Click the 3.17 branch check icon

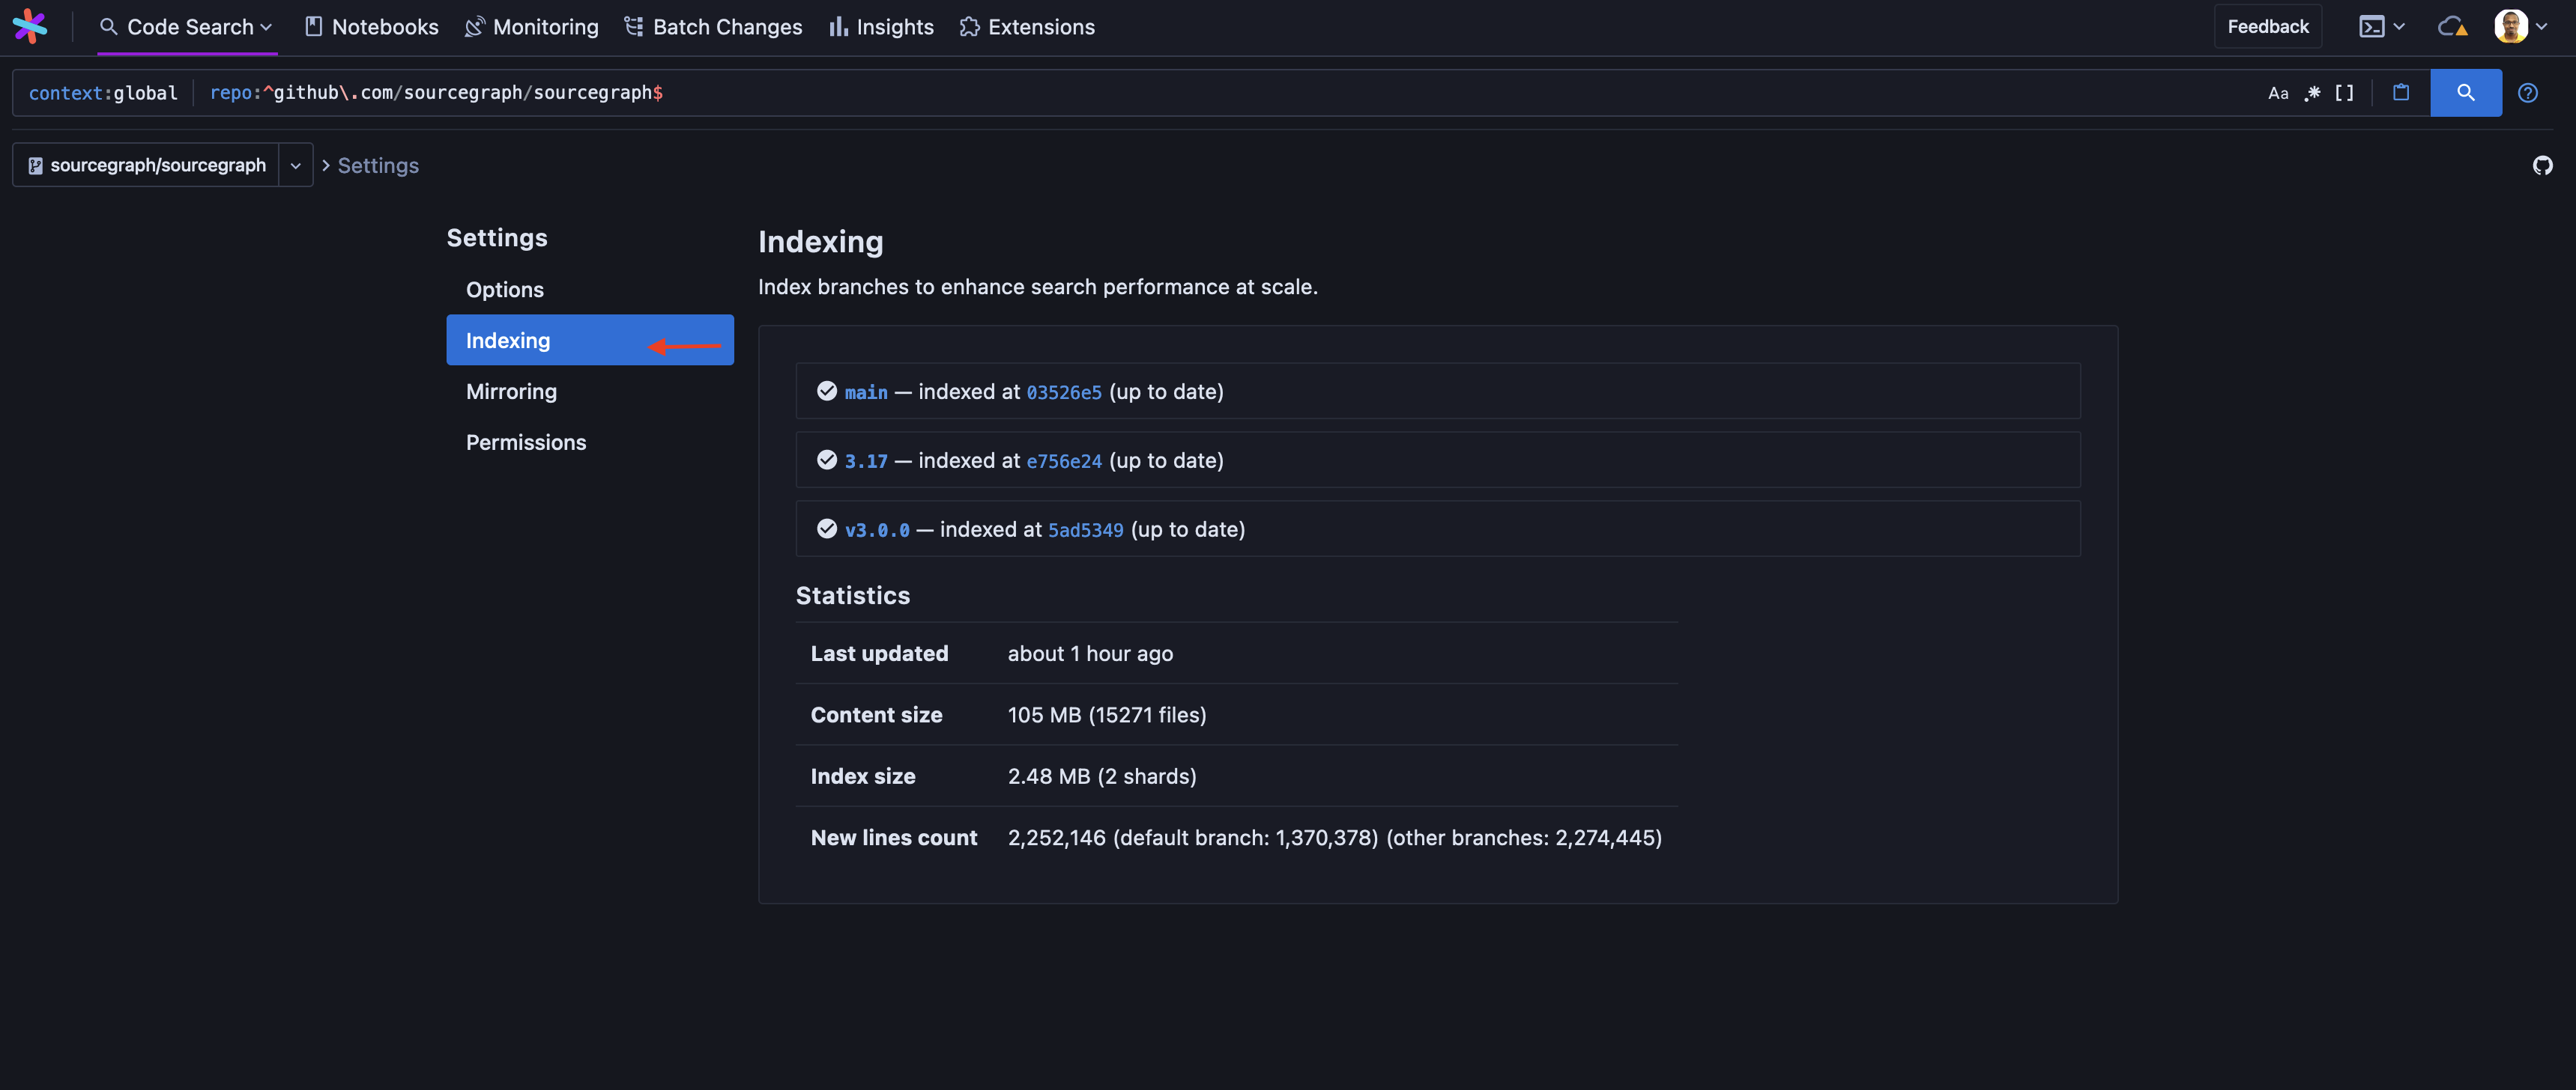point(826,460)
